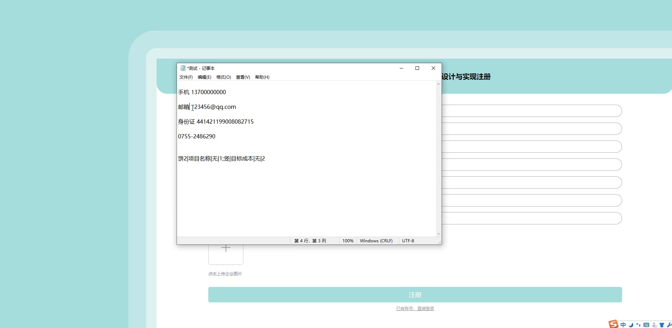Viewport: 672px width, 328px height.
Task: Click the Notepad app icon in the title bar
Action: pyautogui.click(x=183, y=68)
